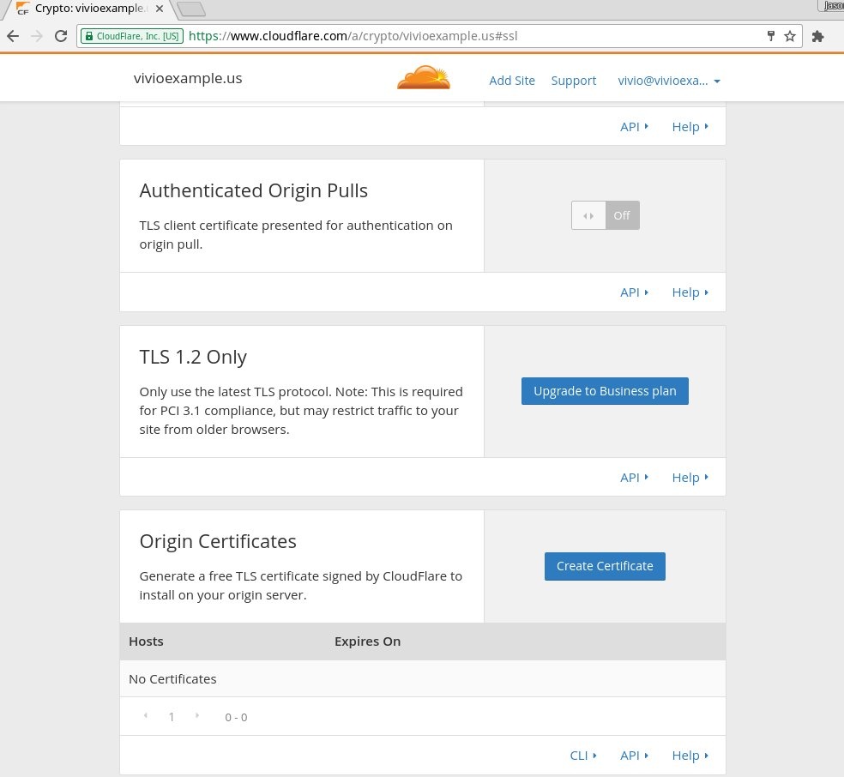Click the CloudFlare cloud logo
The height and width of the screenshot is (777, 844).
click(424, 77)
